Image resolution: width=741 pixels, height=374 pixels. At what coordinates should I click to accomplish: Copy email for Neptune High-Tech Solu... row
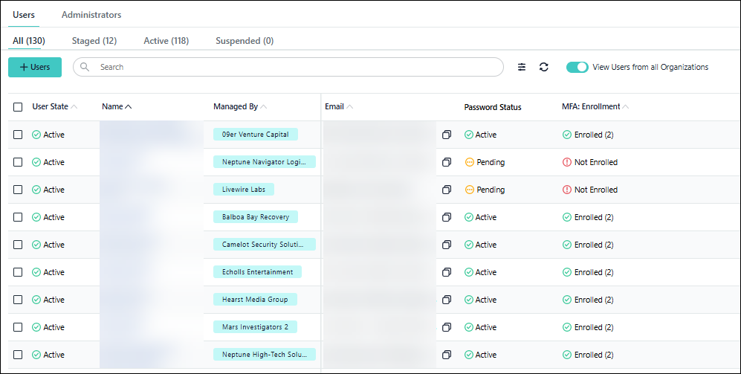[x=447, y=355]
